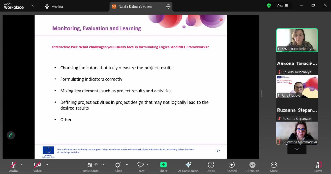
Task: Select Natalia Riabova's screen tab
Action: [x=135, y=6]
